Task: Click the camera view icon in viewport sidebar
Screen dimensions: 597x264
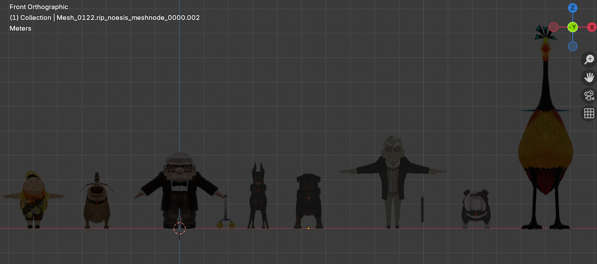Action: point(589,95)
